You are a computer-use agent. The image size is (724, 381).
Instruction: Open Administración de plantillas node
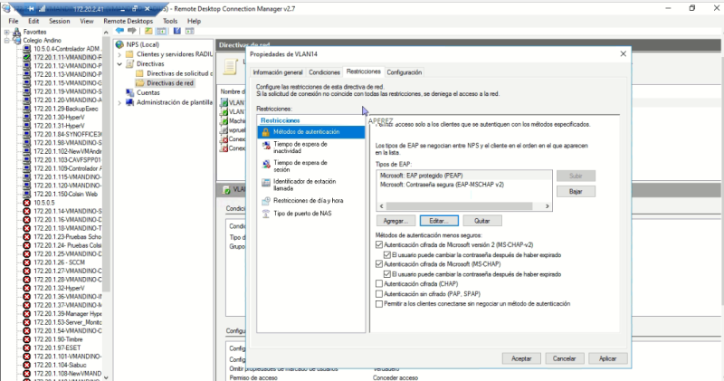(x=174, y=102)
